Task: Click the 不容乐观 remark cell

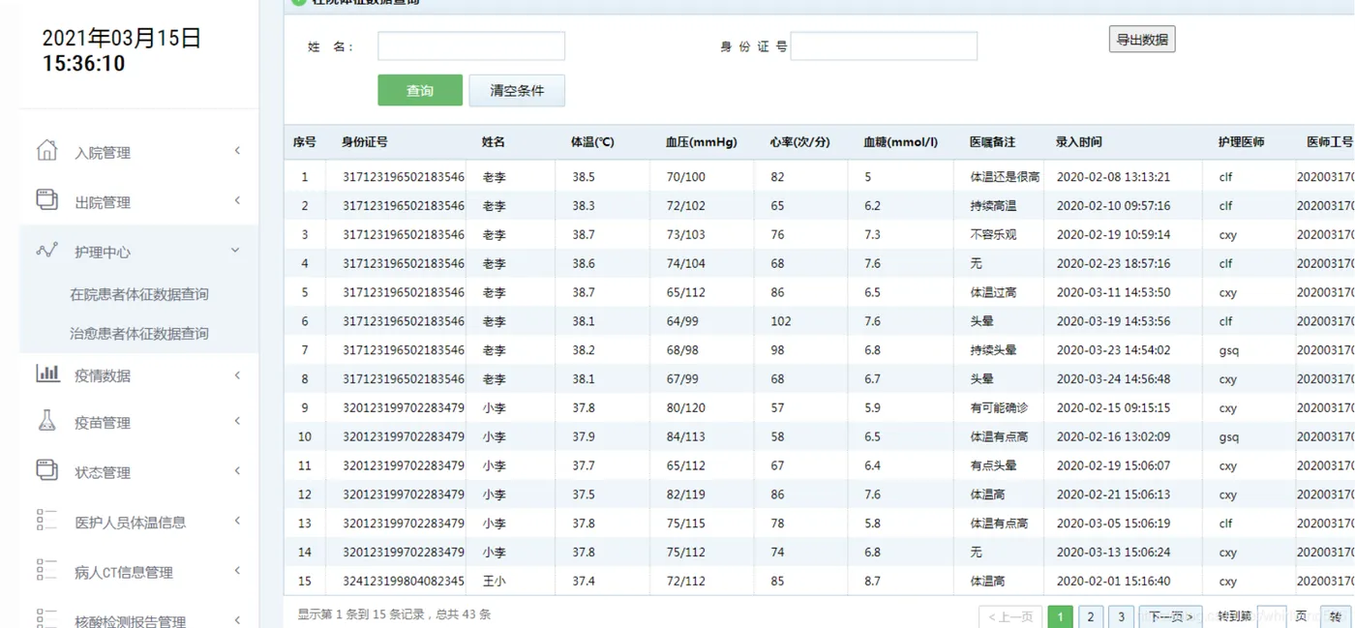Action: pyautogui.click(x=993, y=235)
